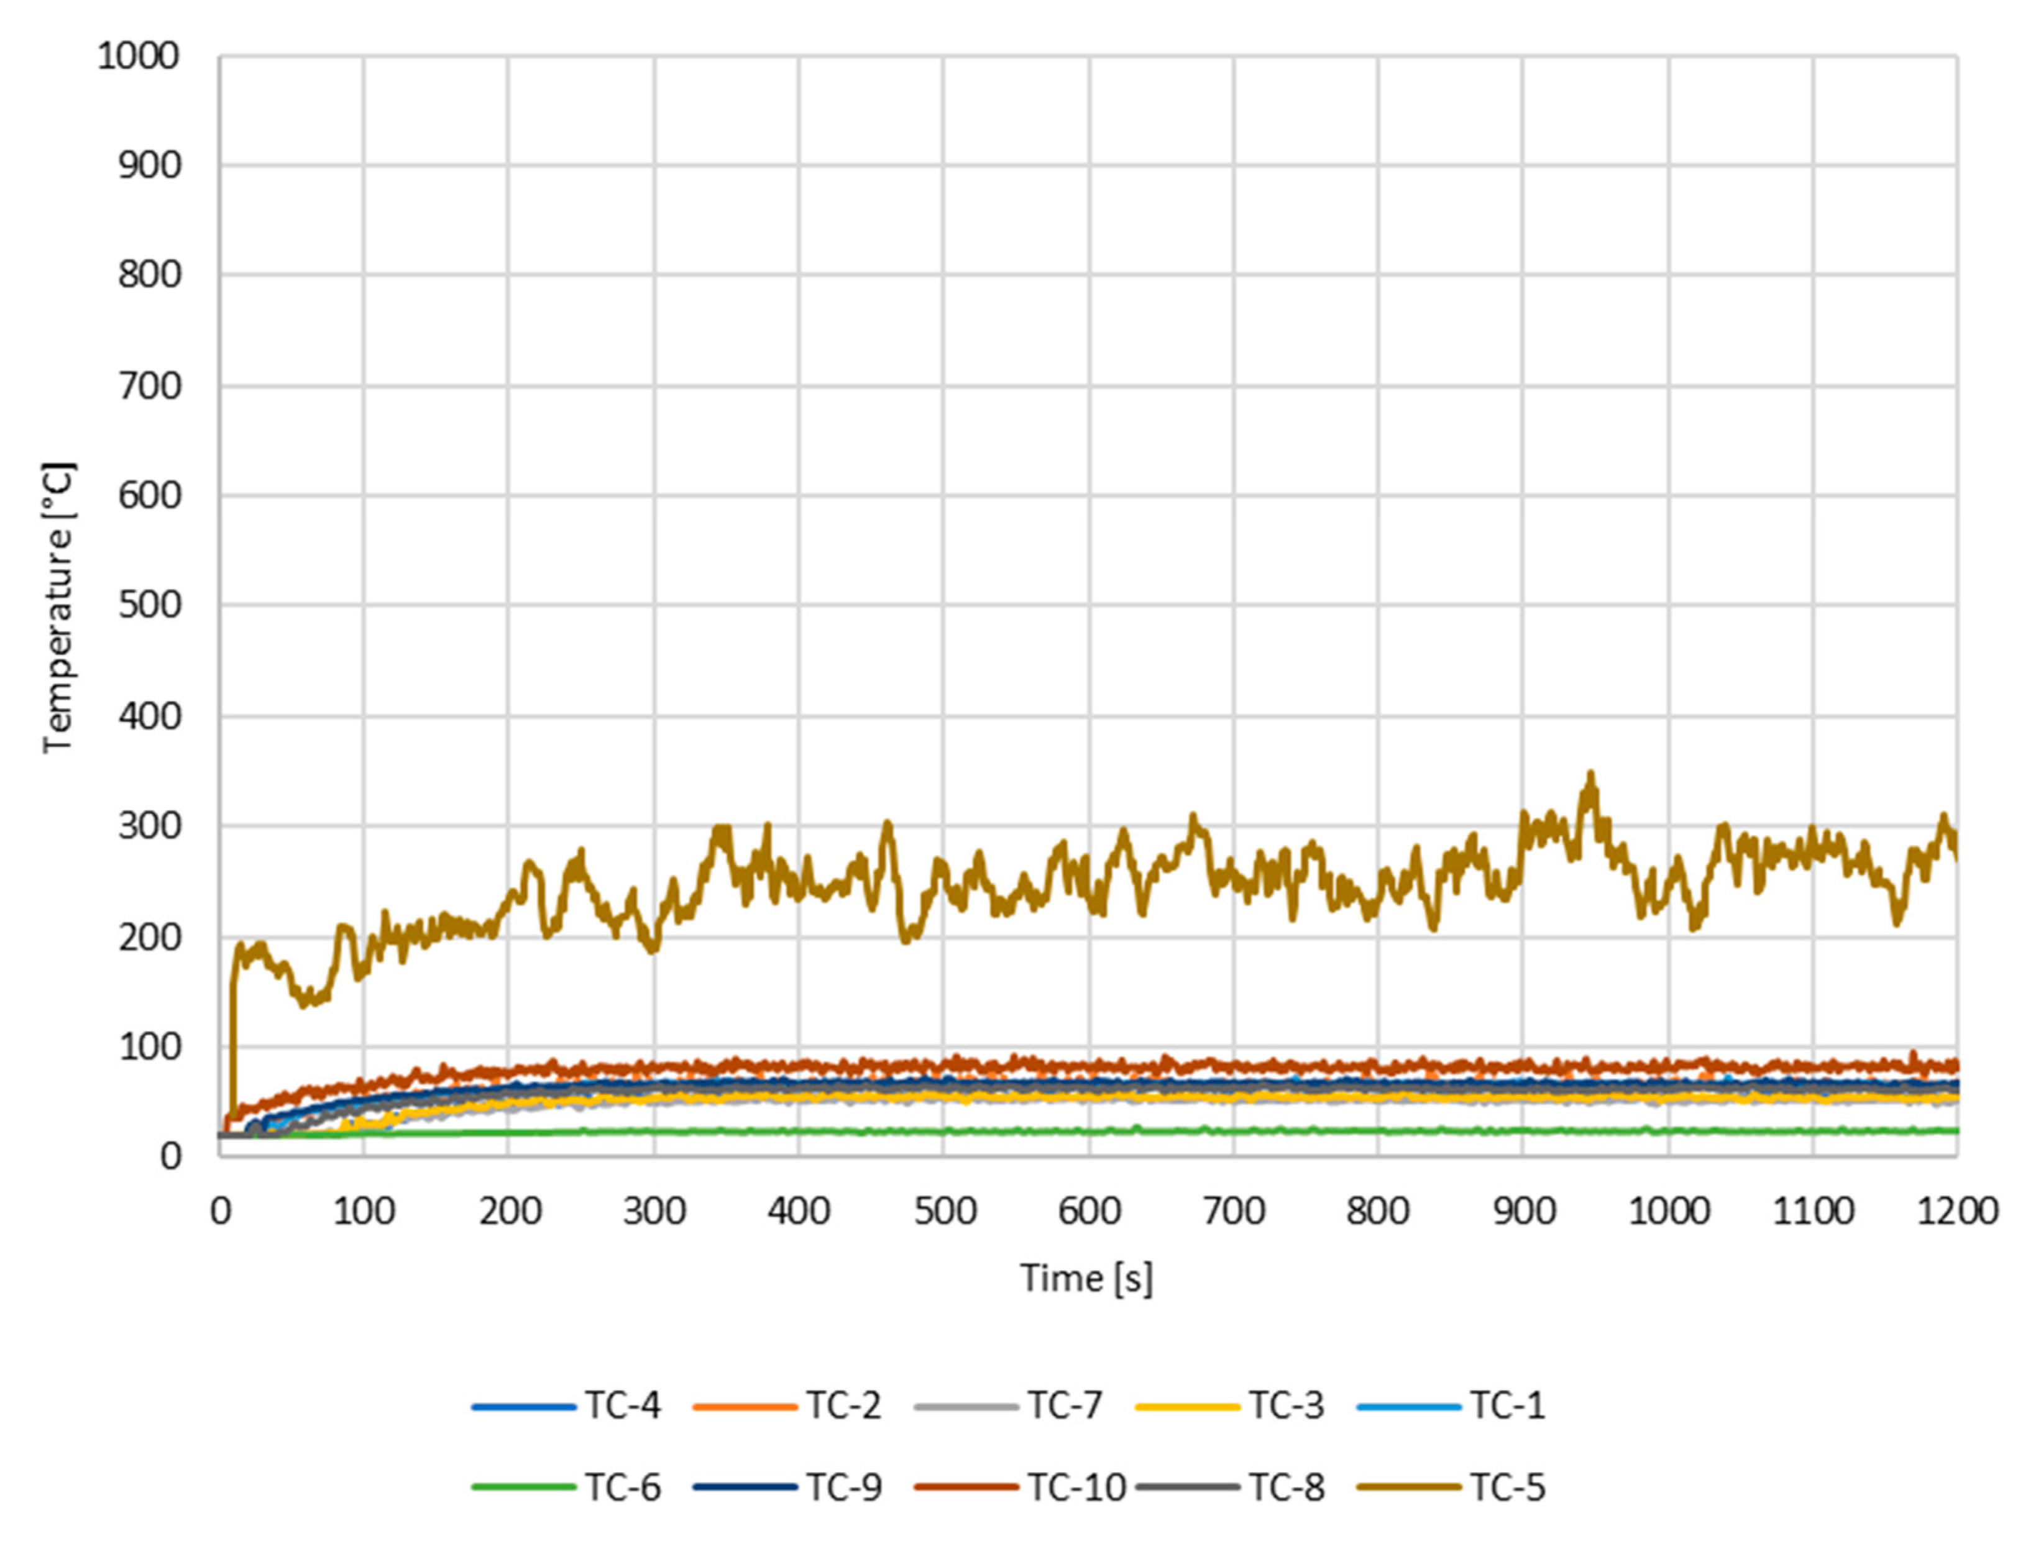Click the TC-5 legend entry
The height and width of the screenshot is (1546, 2018).
pyautogui.click(x=1507, y=1487)
